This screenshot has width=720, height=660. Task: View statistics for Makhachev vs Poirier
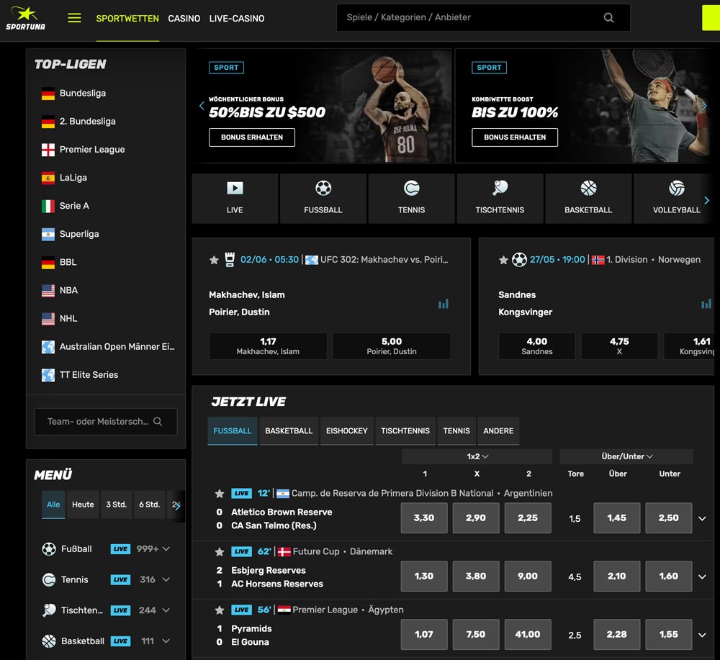[x=443, y=304]
